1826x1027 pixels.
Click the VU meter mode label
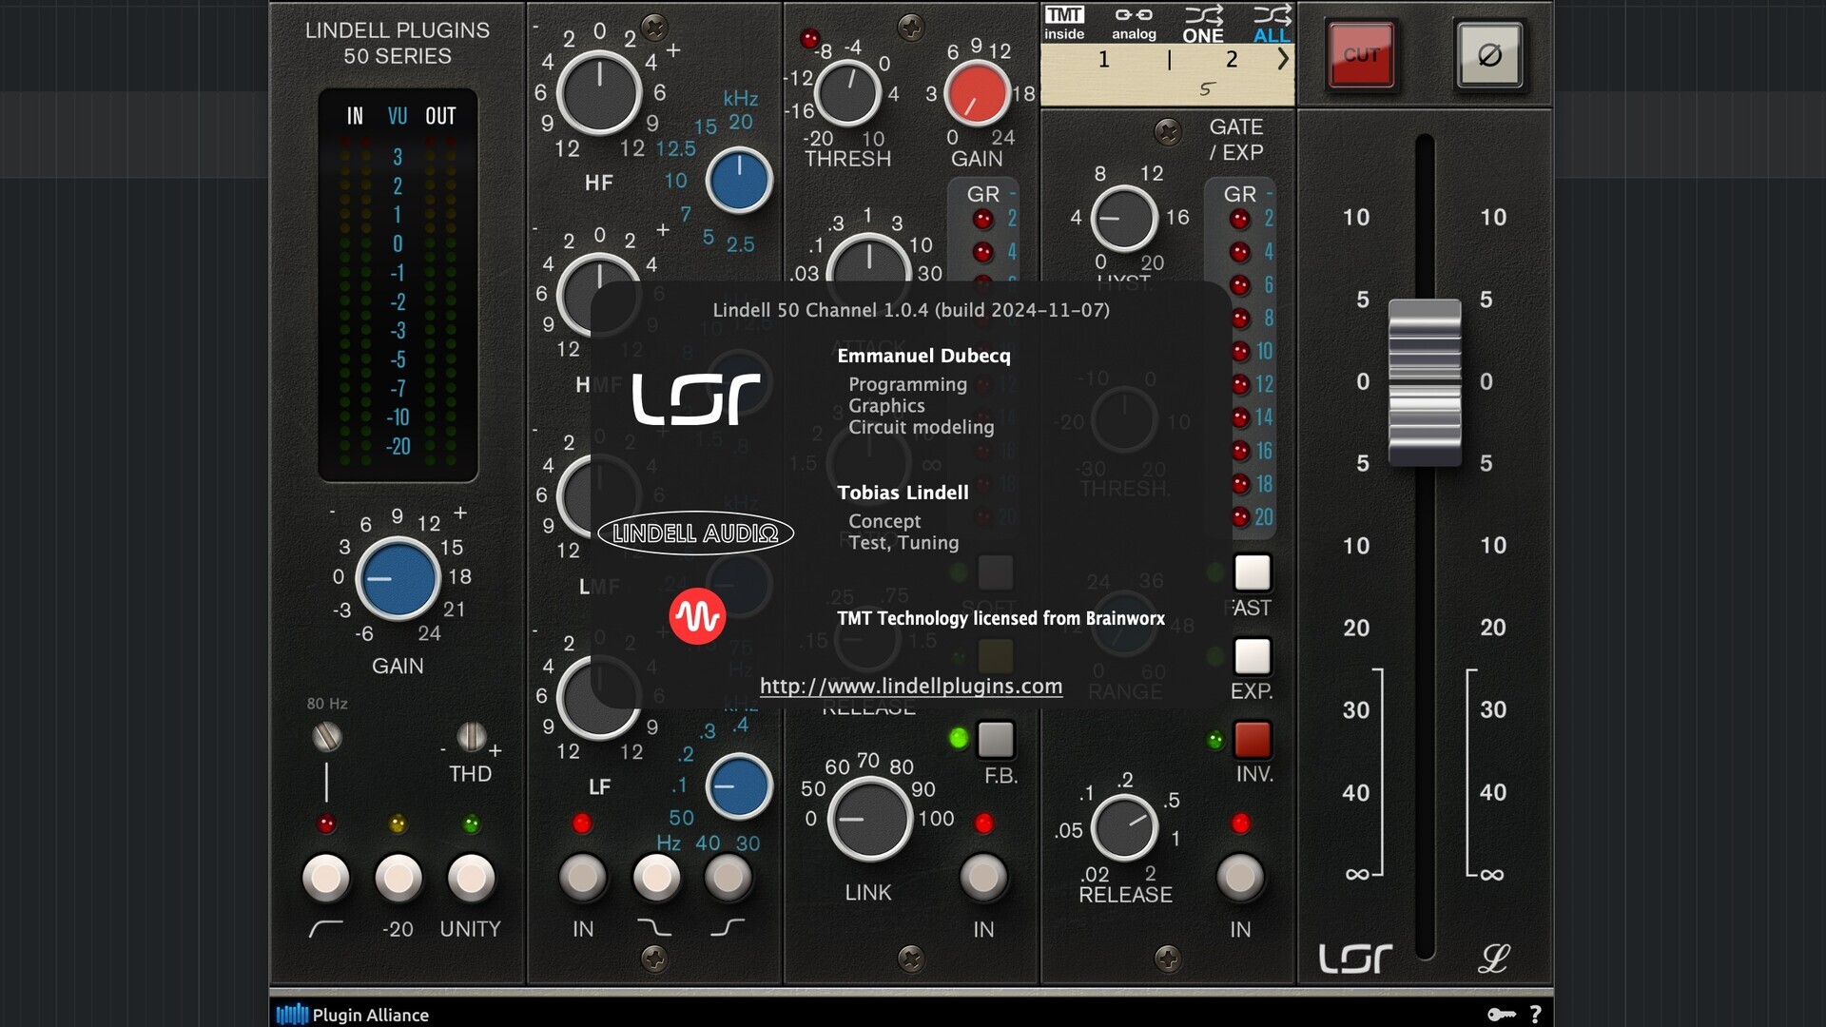[x=398, y=116]
